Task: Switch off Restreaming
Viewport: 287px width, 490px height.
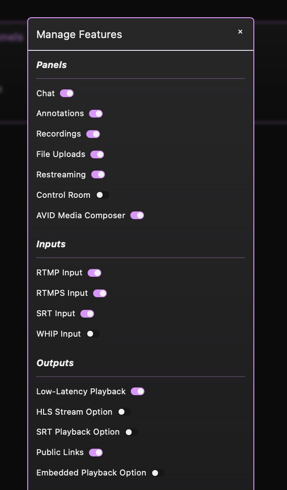Action: (98, 175)
